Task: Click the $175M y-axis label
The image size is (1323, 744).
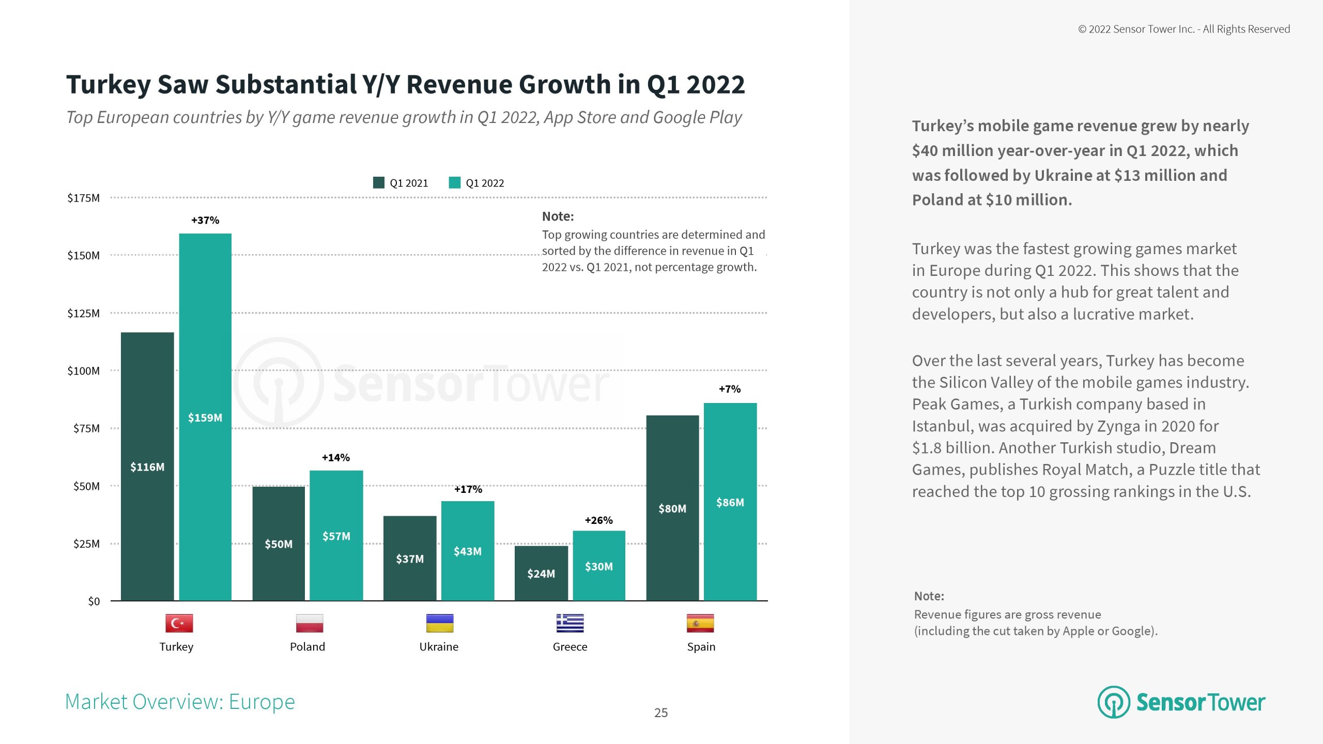Action: point(84,198)
